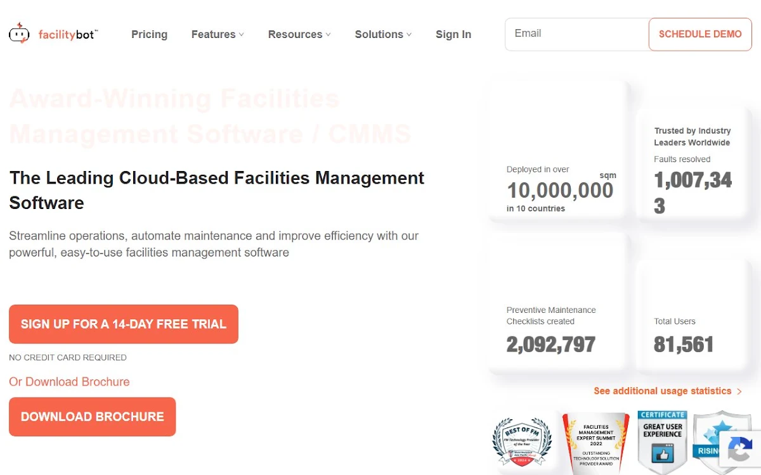The height and width of the screenshot is (475, 761).
Task: Select the 10,000,000 sqm statistic
Action: click(560, 190)
